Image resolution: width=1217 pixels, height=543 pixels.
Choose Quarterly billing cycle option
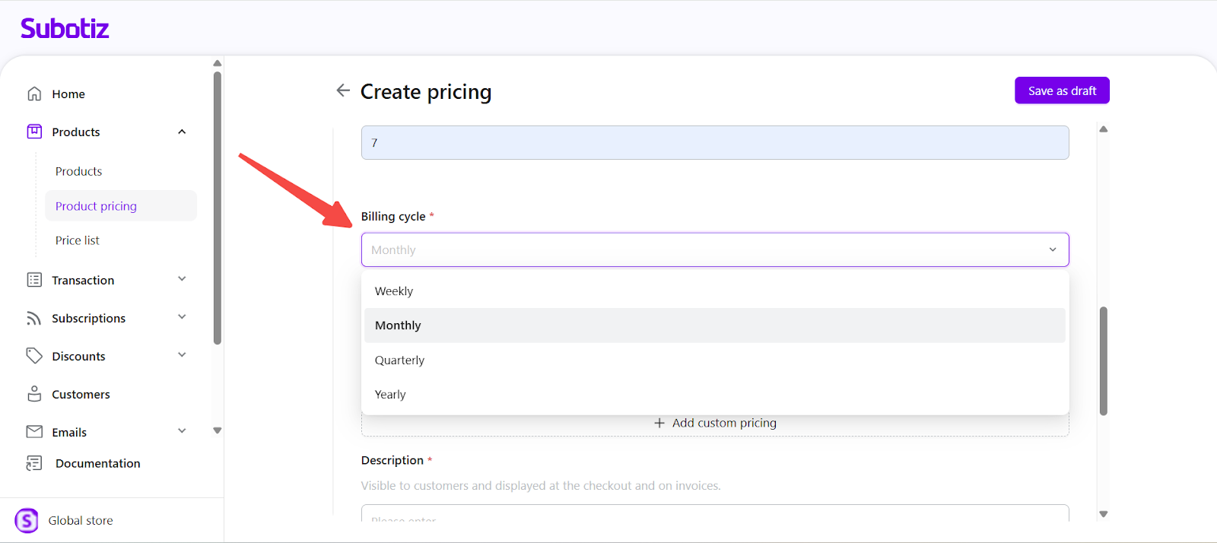click(x=399, y=360)
